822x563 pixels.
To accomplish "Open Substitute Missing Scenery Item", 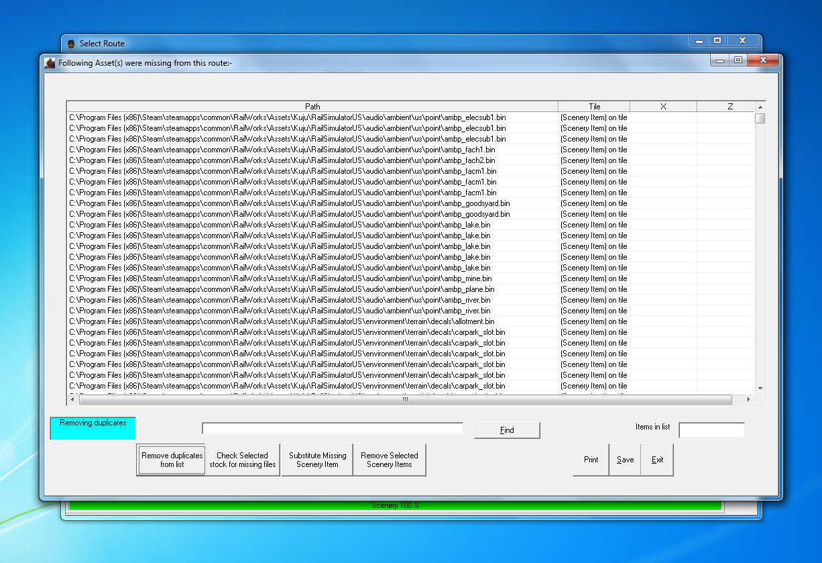I will [317, 460].
